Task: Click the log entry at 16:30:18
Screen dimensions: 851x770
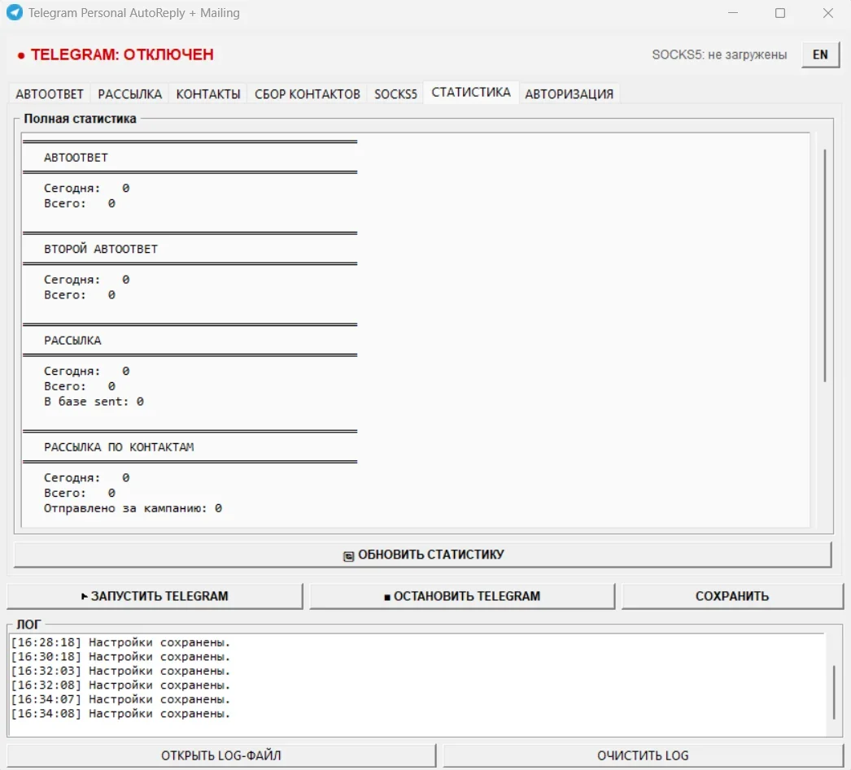Action: coord(120,657)
